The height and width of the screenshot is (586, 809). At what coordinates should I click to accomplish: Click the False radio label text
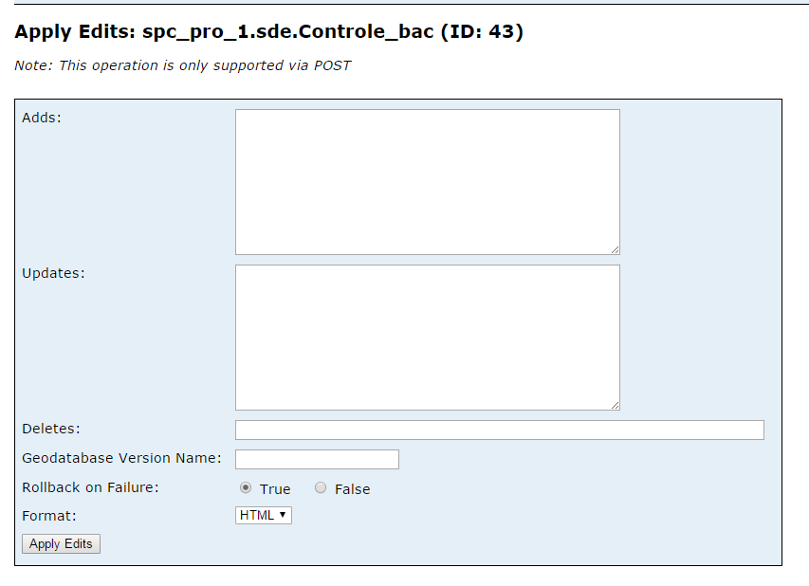[x=353, y=489]
